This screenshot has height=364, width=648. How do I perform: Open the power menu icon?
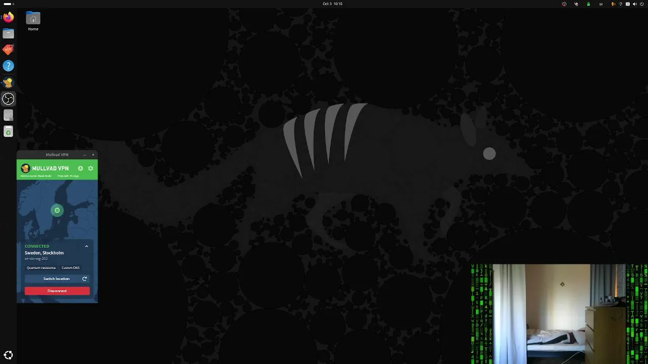click(642, 4)
